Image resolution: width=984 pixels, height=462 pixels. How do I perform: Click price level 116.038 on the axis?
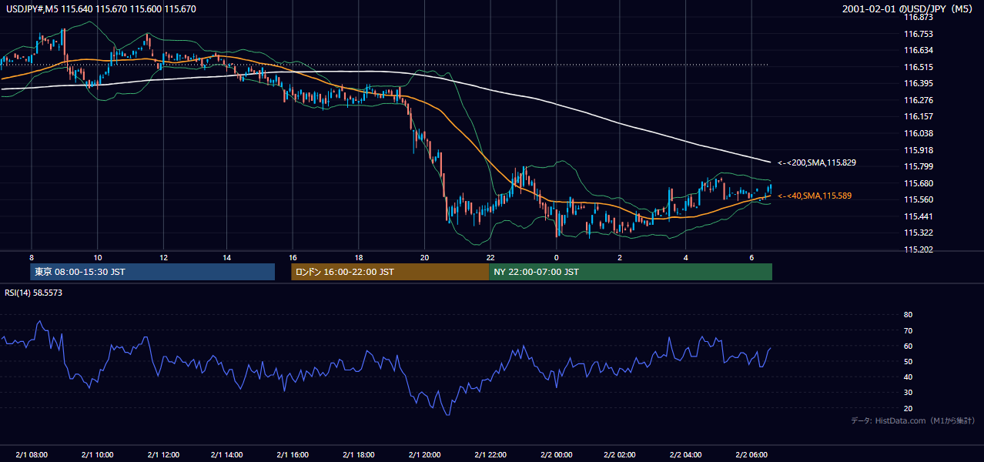918,133
